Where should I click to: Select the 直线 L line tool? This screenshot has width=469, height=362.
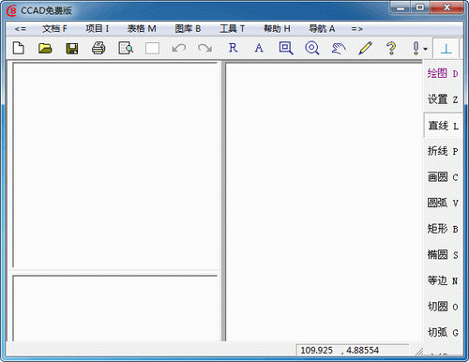(x=443, y=126)
